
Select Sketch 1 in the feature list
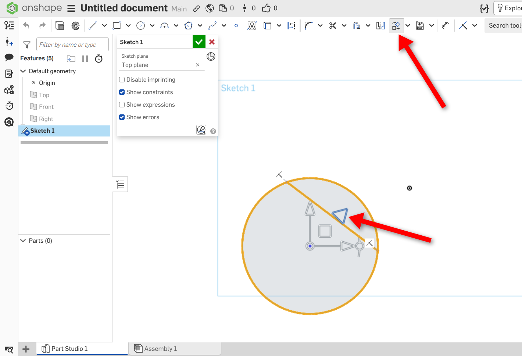point(64,131)
